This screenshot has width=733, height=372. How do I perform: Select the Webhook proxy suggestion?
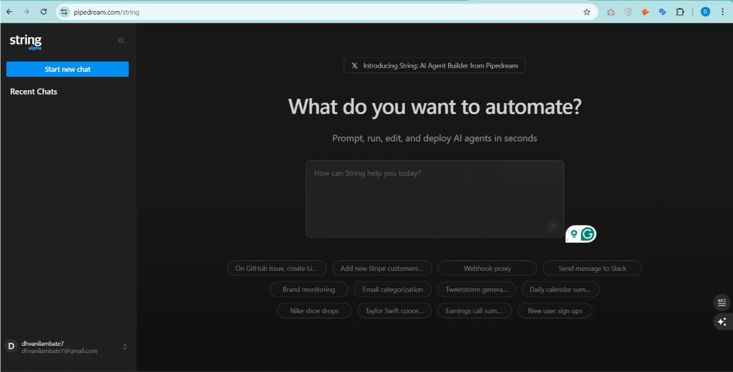(x=487, y=268)
